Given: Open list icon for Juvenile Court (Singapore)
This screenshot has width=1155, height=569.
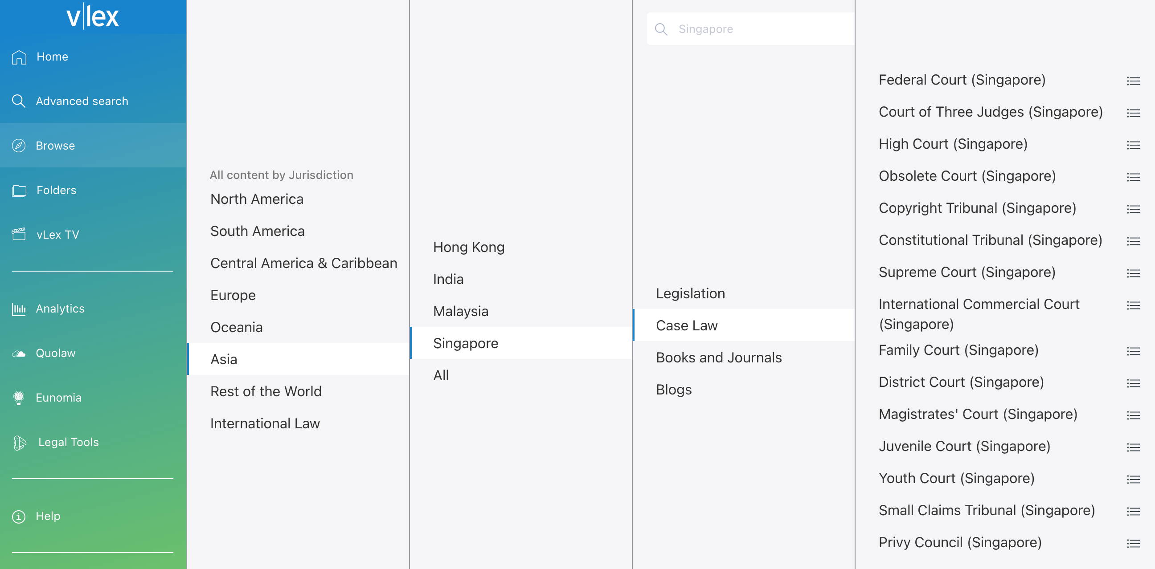Looking at the screenshot, I should 1133,447.
